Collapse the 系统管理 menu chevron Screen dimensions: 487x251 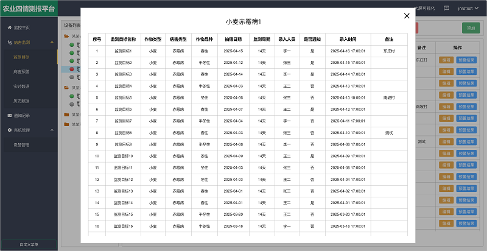pyautogui.click(x=52, y=130)
